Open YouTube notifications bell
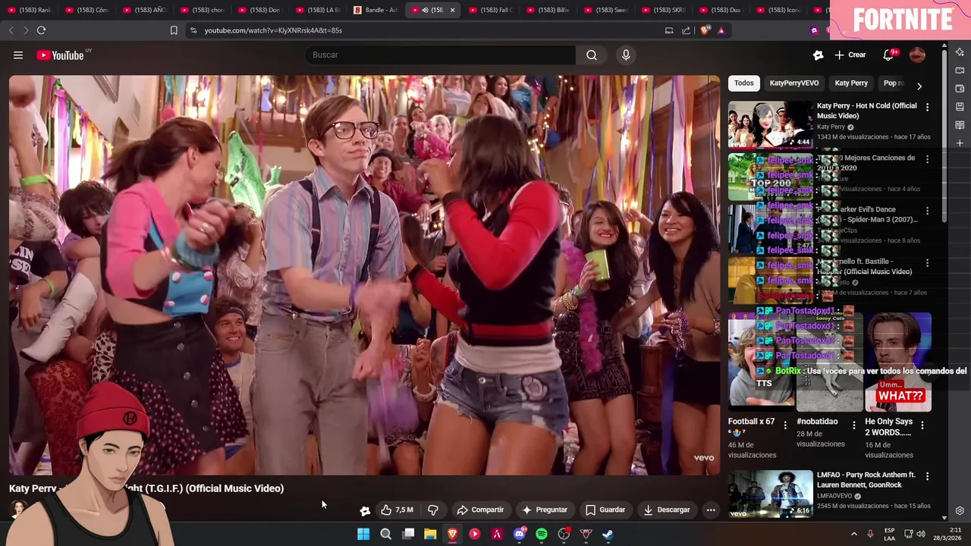This screenshot has width=971, height=546. click(x=888, y=55)
